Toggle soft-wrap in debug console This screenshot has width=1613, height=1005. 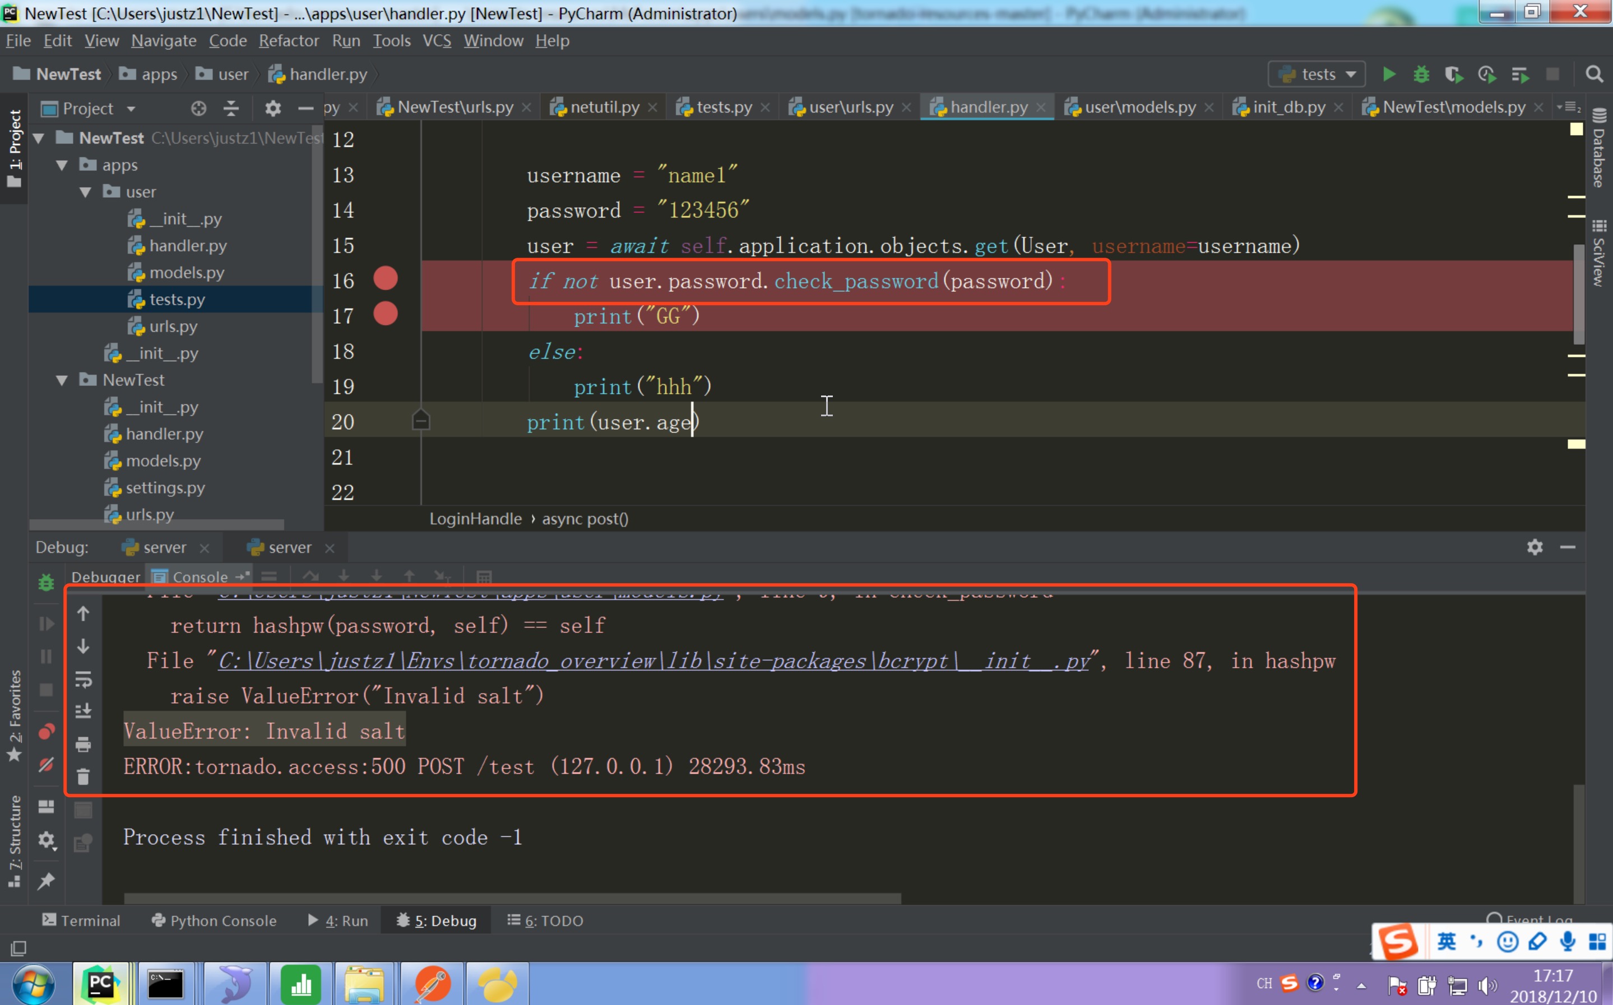(x=83, y=680)
